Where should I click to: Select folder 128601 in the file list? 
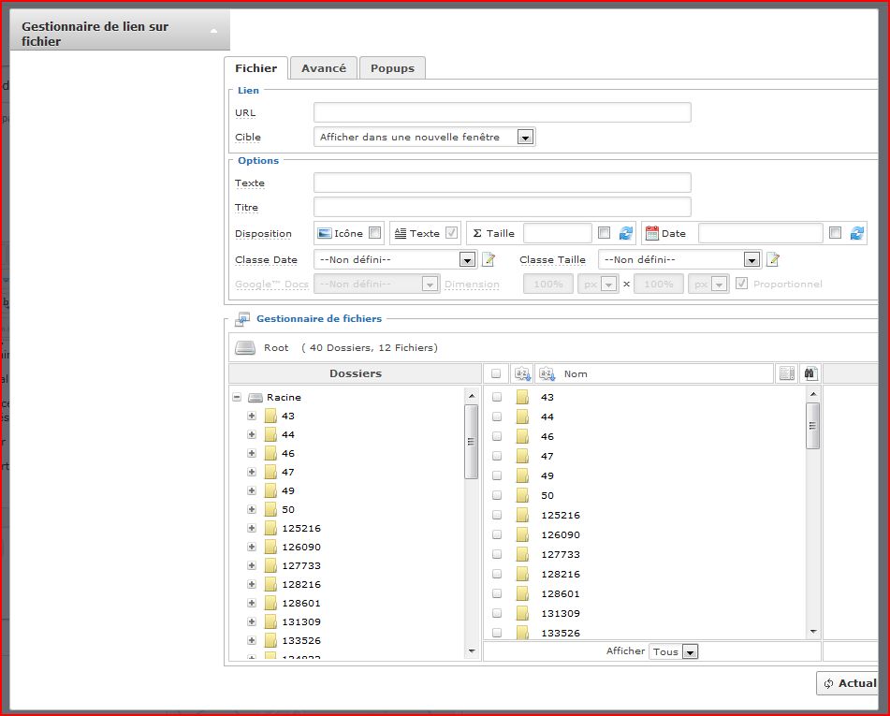[x=560, y=593]
